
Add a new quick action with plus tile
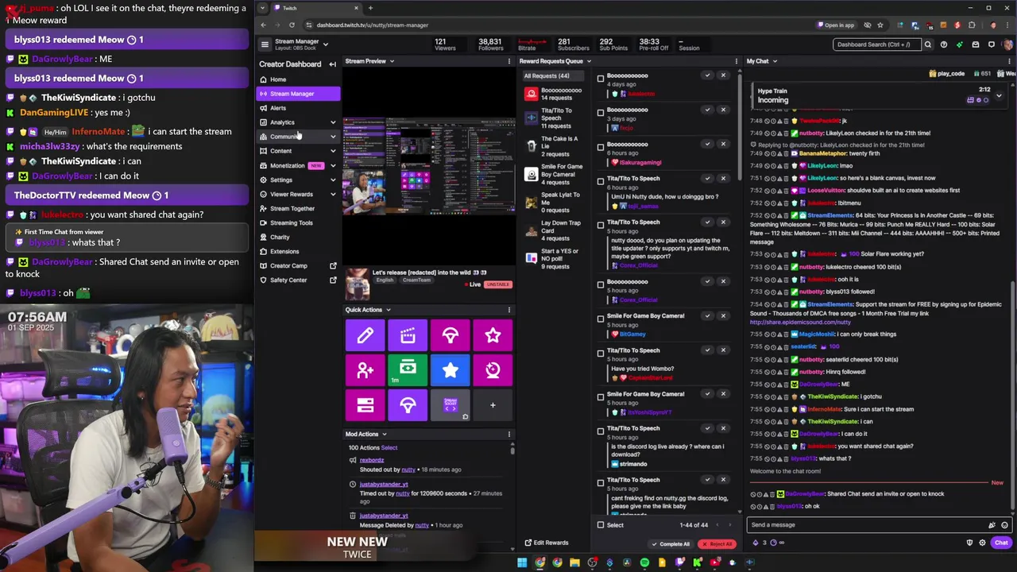click(x=493, y=405)
